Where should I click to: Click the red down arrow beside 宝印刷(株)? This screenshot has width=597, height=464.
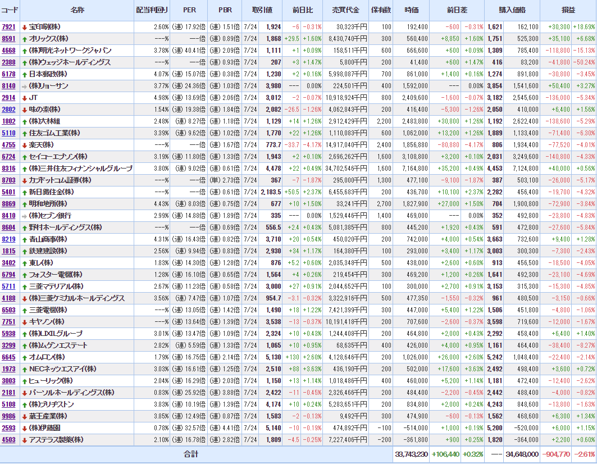coord(24,27)
